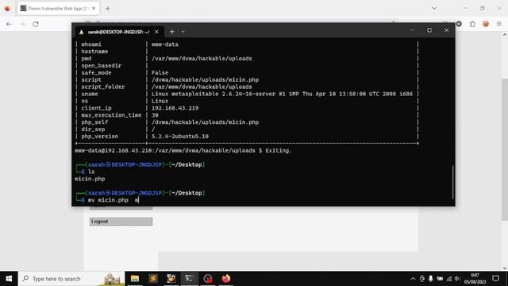Image resolution: width=508 pixels, height=286 pixels.
Task: Select the sarah@DESKTOP-JNGDJSP terminal tab
Action: click(x=118, y=32)
